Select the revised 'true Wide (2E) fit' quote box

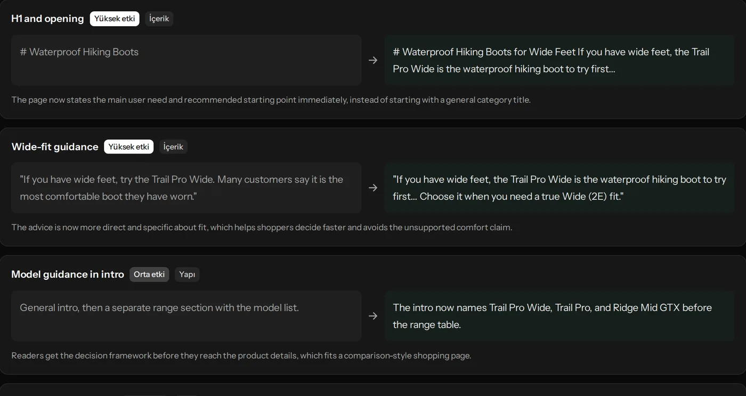559,188
